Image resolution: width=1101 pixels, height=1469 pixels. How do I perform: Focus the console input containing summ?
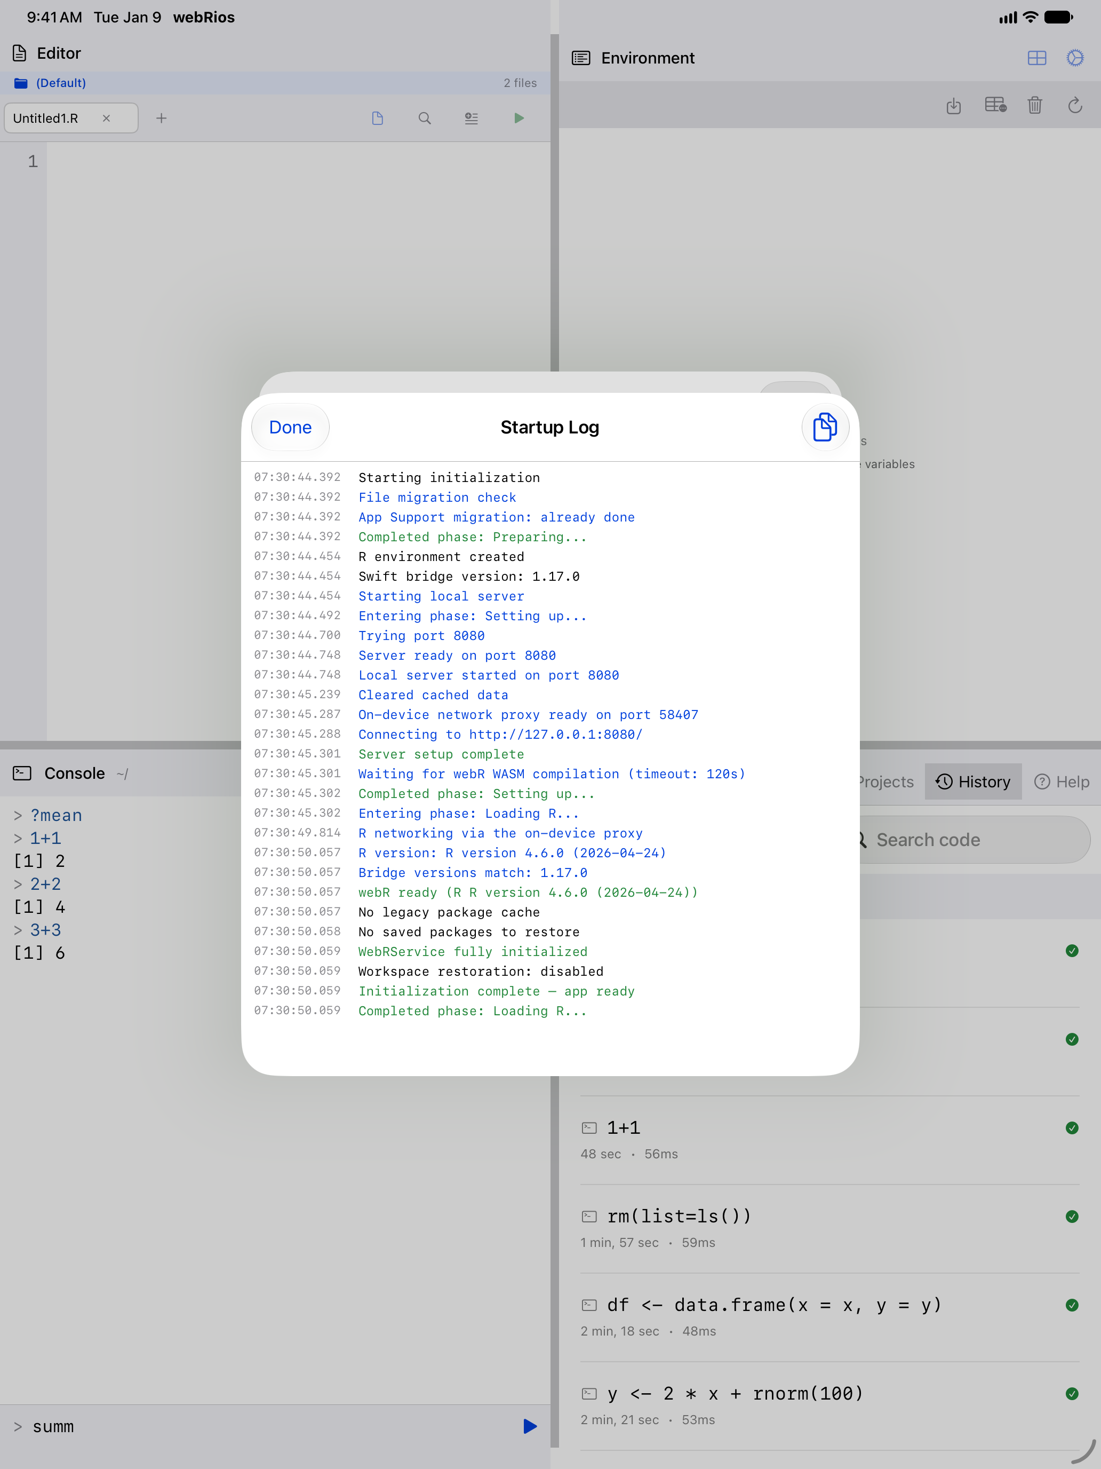tap(266, 1426)
